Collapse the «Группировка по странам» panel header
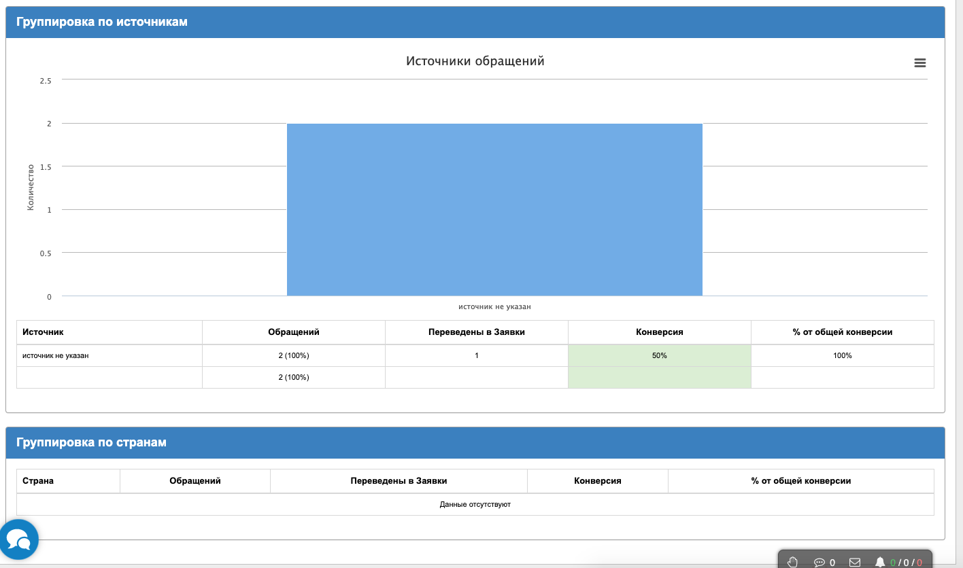 click(91, 442)
